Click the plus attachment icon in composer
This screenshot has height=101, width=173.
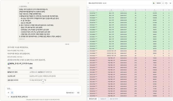tap(8, 93)
